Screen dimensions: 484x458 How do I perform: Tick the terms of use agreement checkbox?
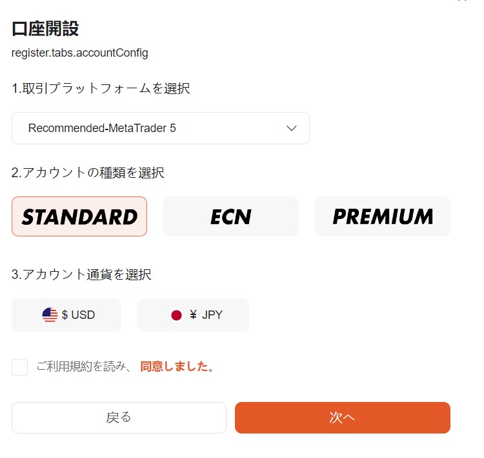[x=20, y=367]
